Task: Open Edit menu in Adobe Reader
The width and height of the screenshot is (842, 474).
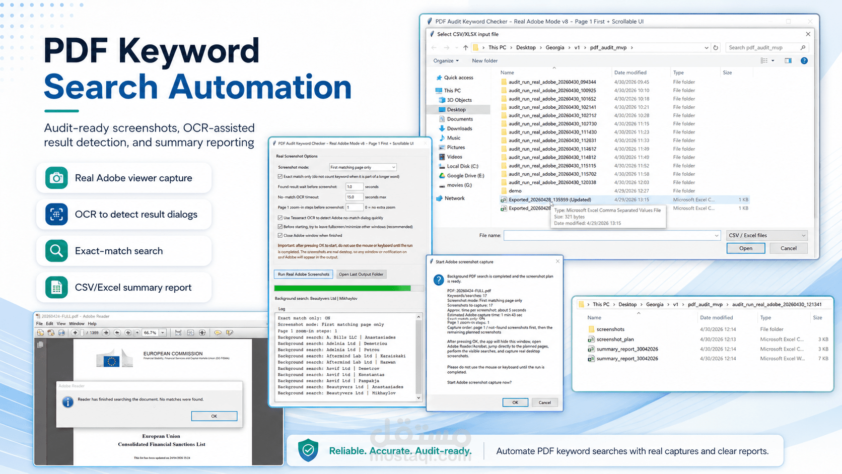Action: [x=49, y=324]
